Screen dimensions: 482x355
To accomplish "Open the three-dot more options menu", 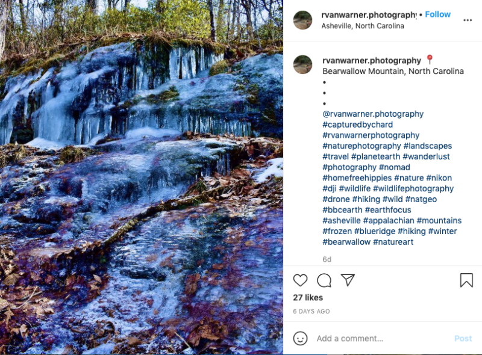I will (x=468, y=20).
